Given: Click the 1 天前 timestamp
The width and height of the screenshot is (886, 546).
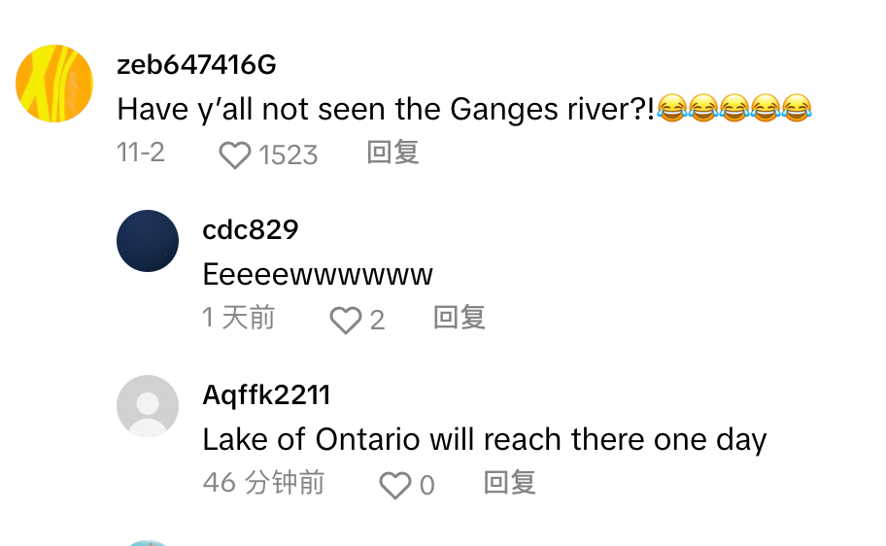Looking at the screenshot, I should pos(238,318).
